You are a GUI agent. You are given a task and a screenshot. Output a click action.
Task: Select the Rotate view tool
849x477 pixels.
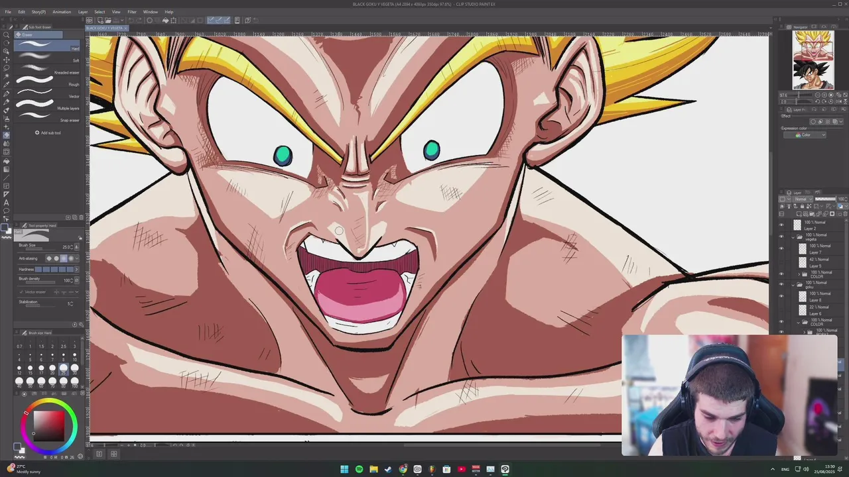6,43
